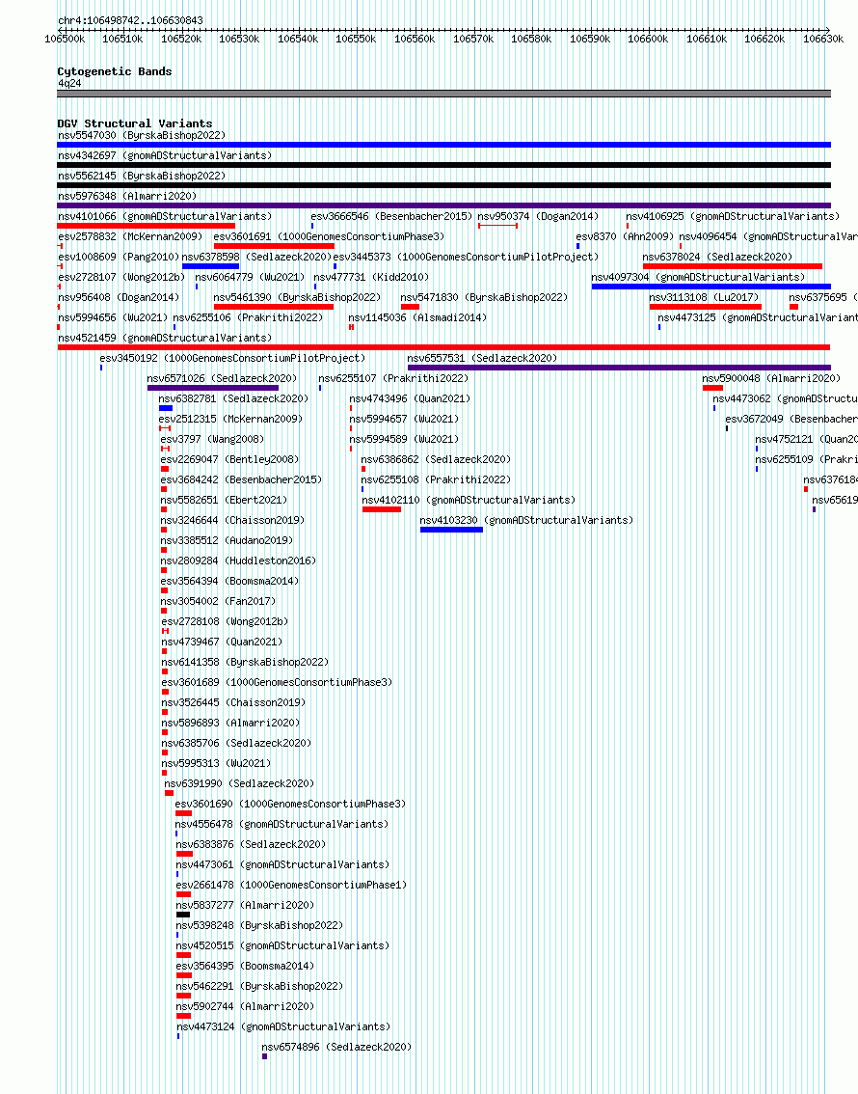Open nsv6386862 (Sedlazeck2020) label

click(x=437, y=459)
